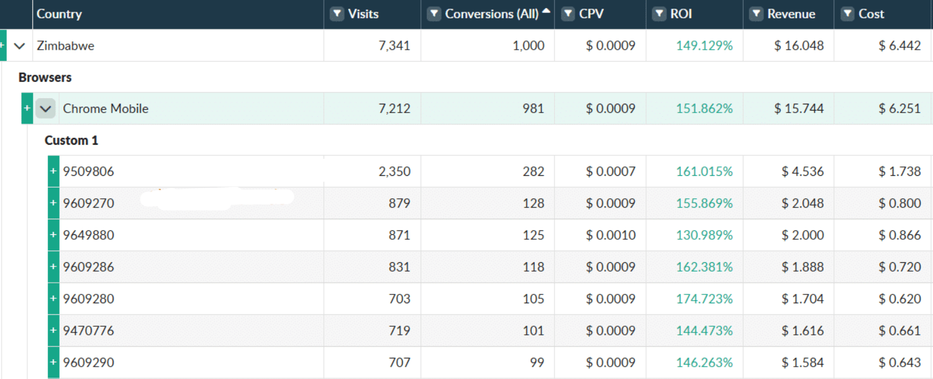Open the filter icon for Conversions (All)
Viewport: 933px width, 379px height.
click(434, 14)
